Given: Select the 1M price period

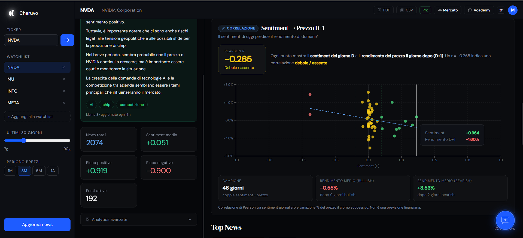Looking at the screenshot, I should point(10,171).
